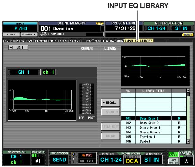Image resolution: width=195 pixels, height=167 pixels.
Task: Click left arrow of meter CH 1-24
Action: coord(145,28)
